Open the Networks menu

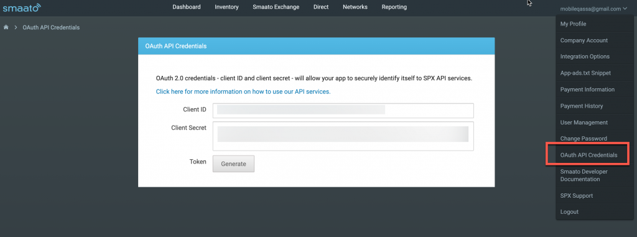(x=355, y=7)
